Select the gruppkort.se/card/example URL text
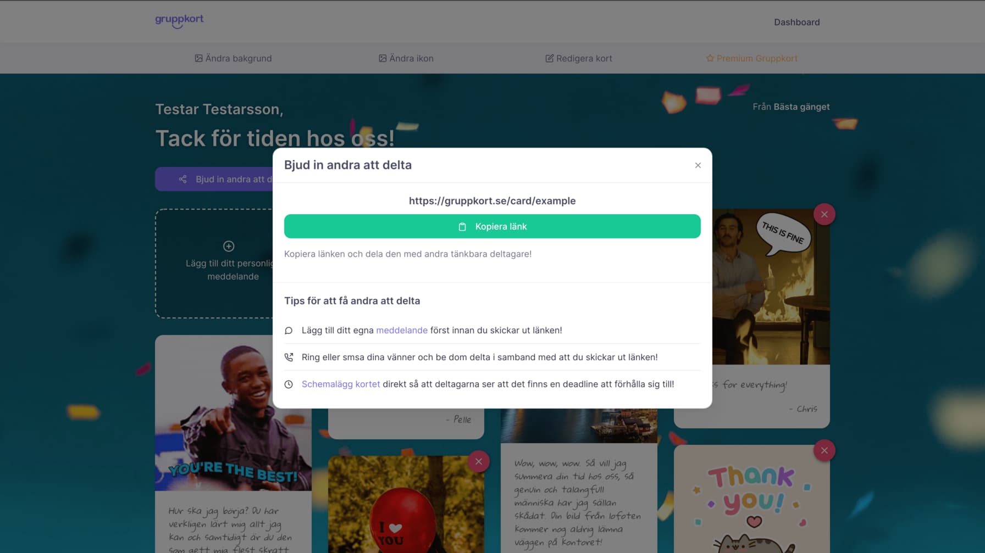Image resolution: width=985 pixels, height=553 pixels. [492, 201]
